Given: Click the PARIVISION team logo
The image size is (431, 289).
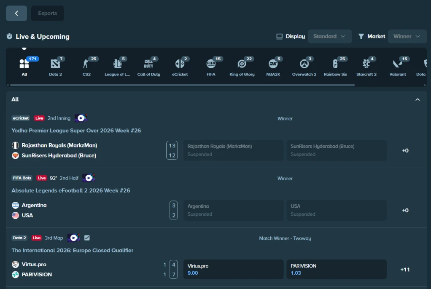Looking at the screenshot, I should pos(15,274).
